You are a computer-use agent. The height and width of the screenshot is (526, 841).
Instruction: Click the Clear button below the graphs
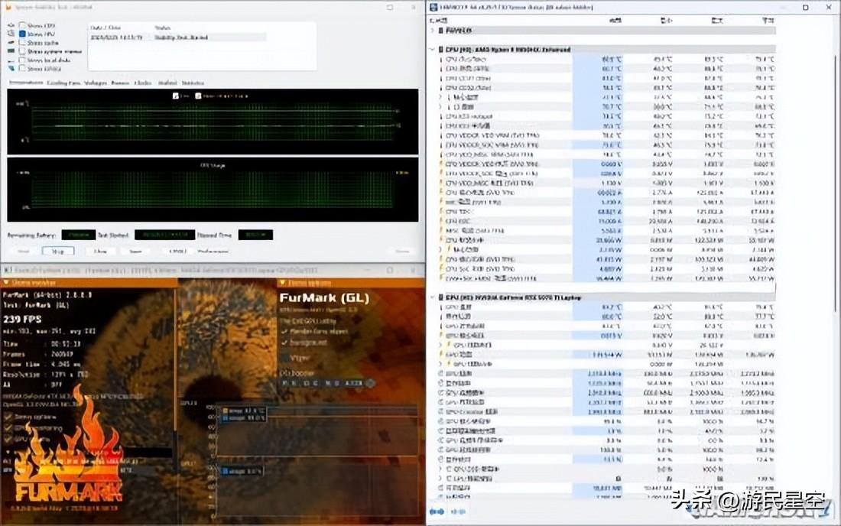click(99, 250)
